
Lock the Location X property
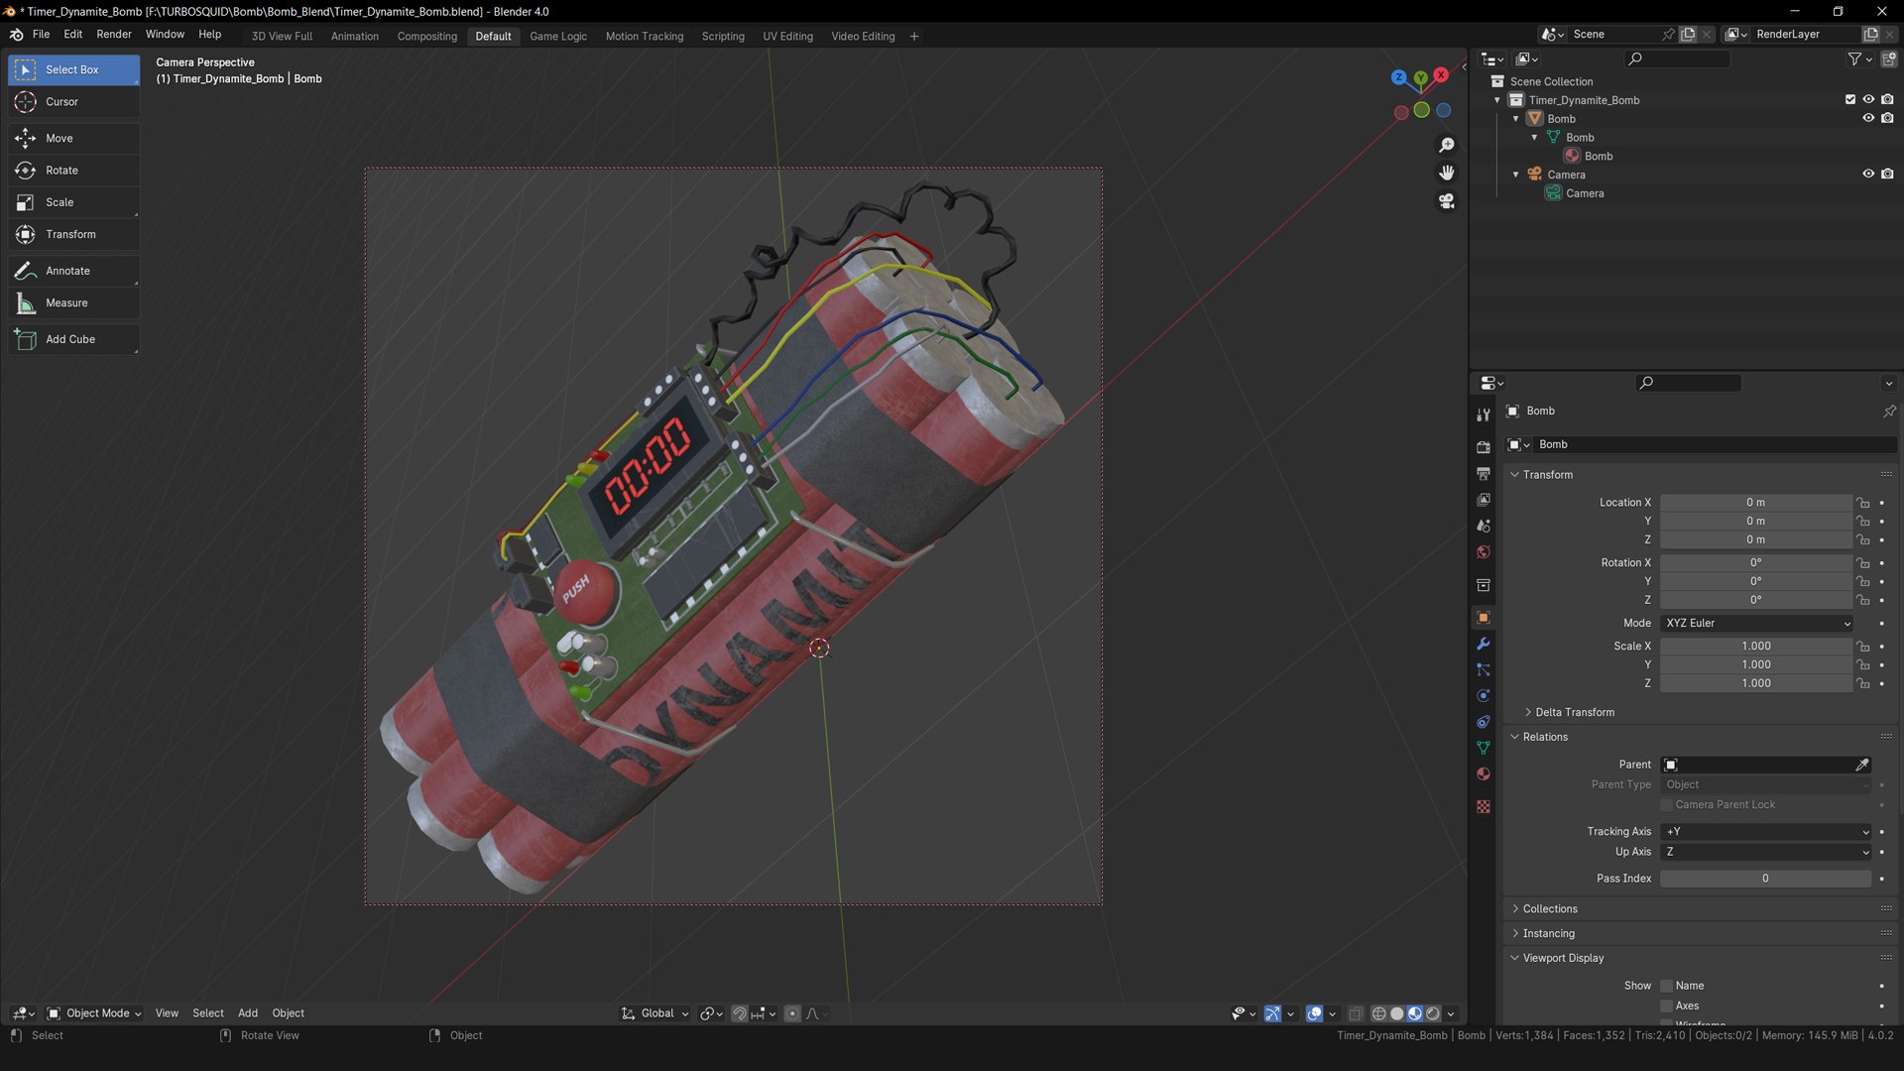point(1863,503)
